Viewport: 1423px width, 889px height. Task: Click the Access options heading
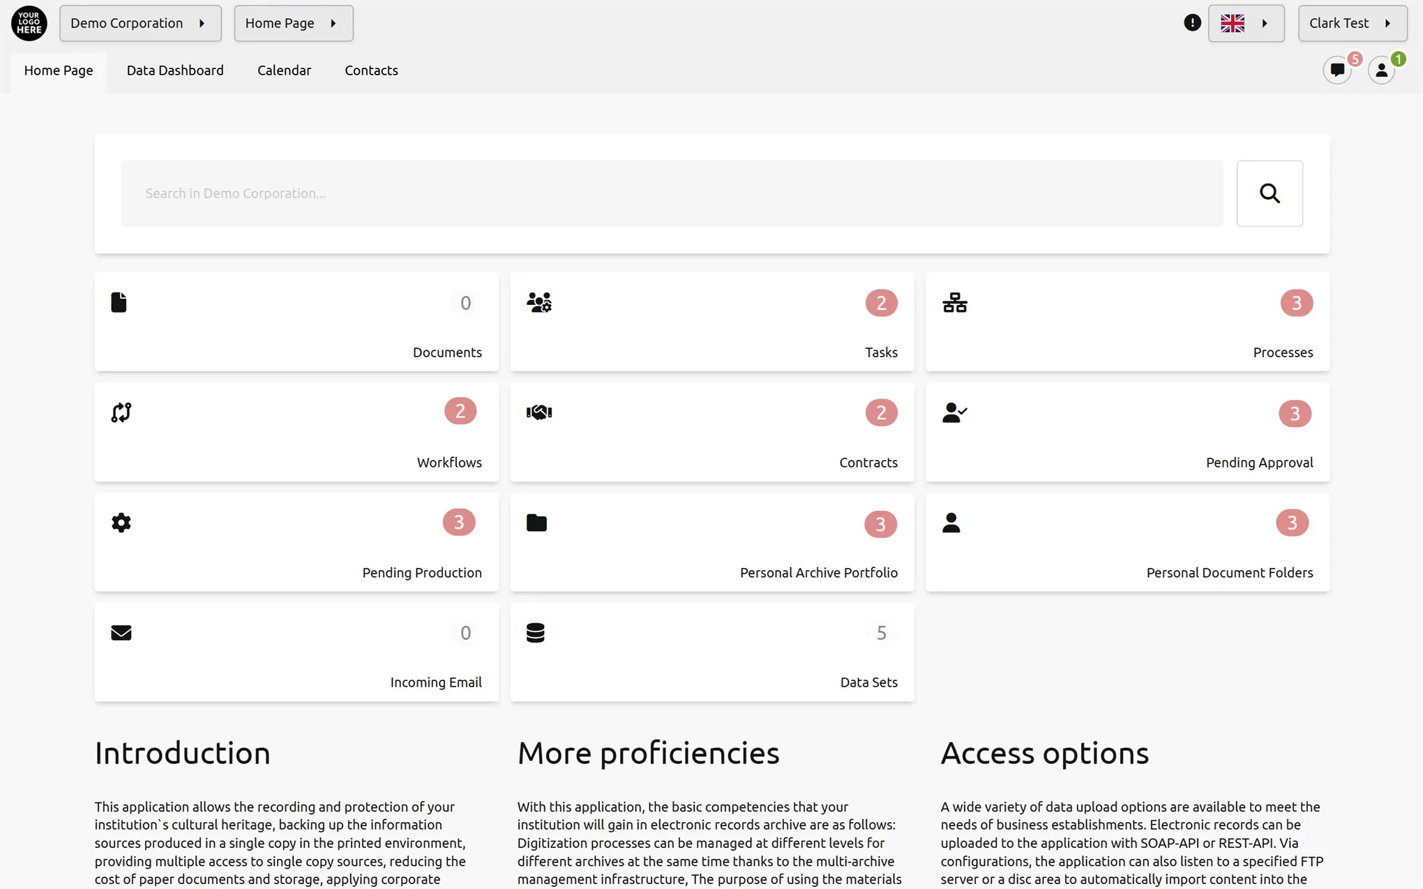click(x=1044, y=753)
